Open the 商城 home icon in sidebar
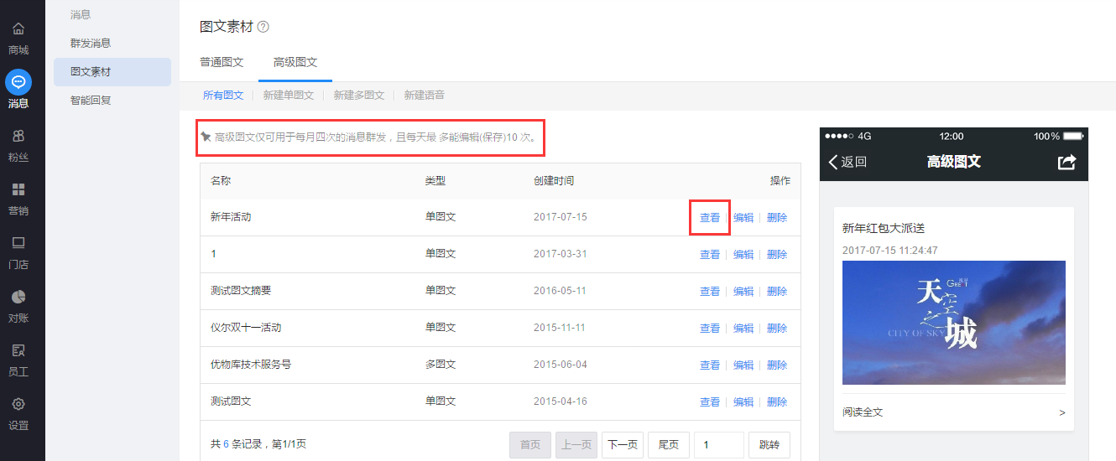Screen dimensions: 1116x461 click(18, 29)
